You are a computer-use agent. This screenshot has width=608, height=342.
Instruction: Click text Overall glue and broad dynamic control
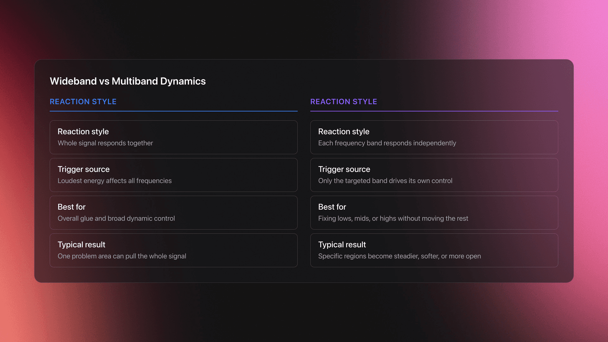[x=116, y=218]
